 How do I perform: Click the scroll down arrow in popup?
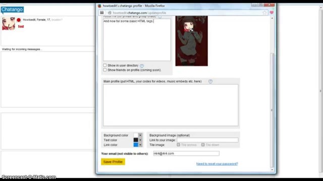[272, 170]
